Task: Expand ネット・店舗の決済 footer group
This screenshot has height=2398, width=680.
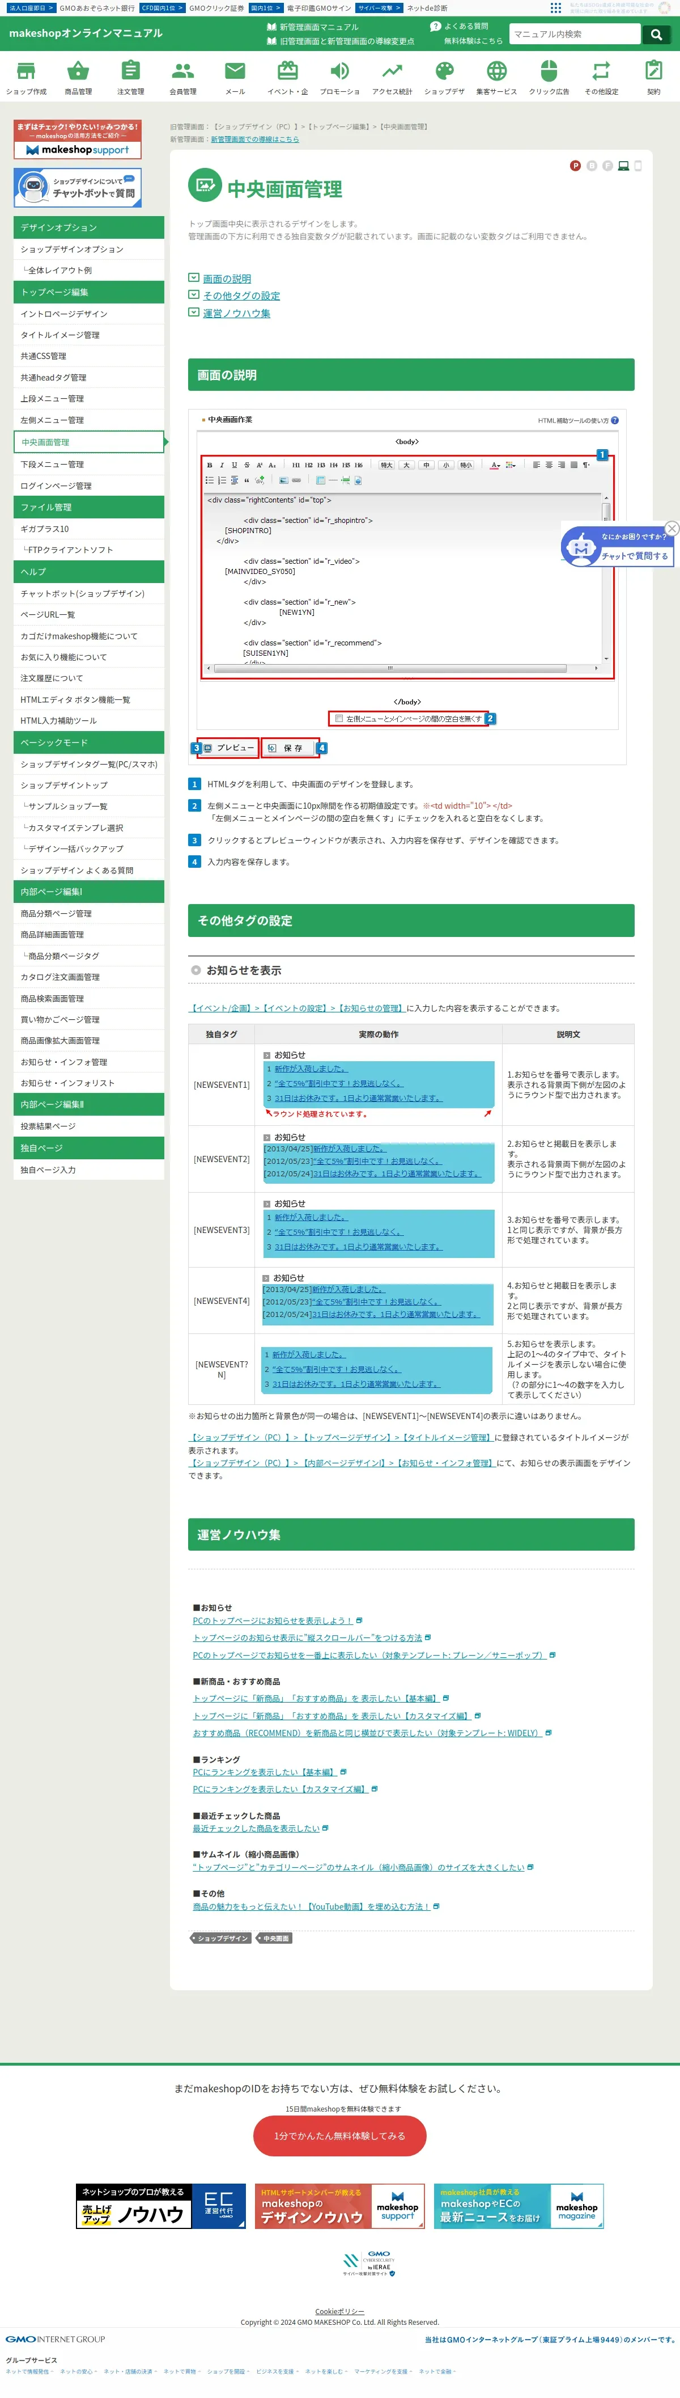Action: [130, 2372]
